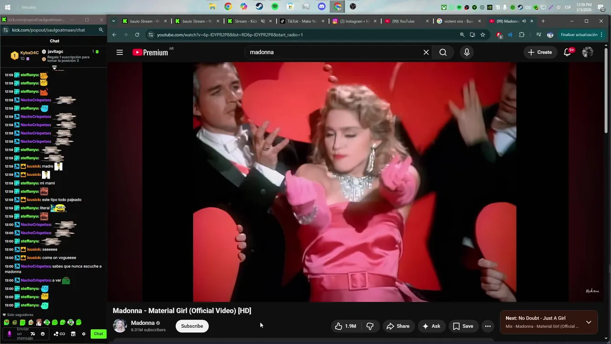Screen dimensions: 611x344
Task: Bookmark this page with the star
Action: pos(483,34)
